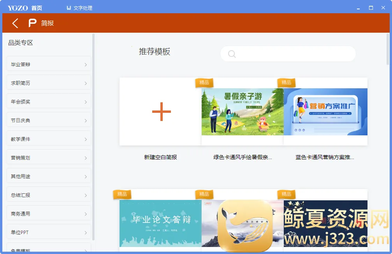Click the 精品 badge on 营销方案推广 template
The image size is (392, 254).
click(x=287, y=82)
